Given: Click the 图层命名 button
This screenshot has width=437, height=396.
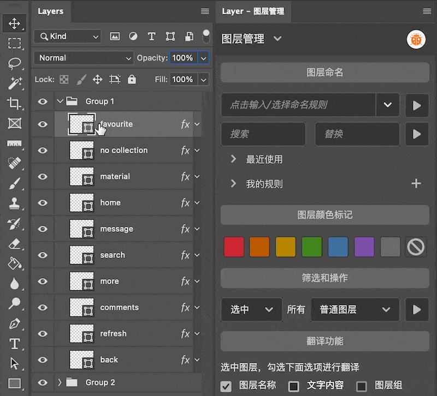Looking at the screenshot, I should pyautogui.click(x=325, y=73).
